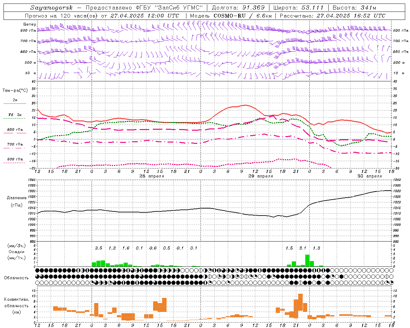Click the '30 апреля' date label
Image resolution: width=410 pixels, height=328 pixels.
[370, 176]
